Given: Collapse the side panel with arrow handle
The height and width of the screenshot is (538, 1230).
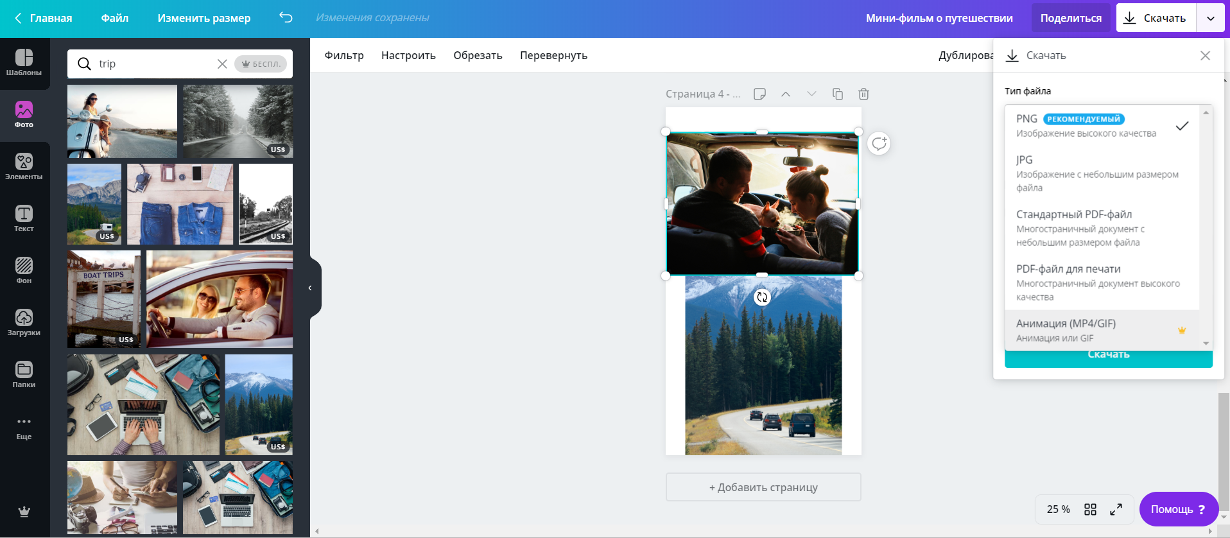Looking at the screenshot, I should click(x=311, y=288).
